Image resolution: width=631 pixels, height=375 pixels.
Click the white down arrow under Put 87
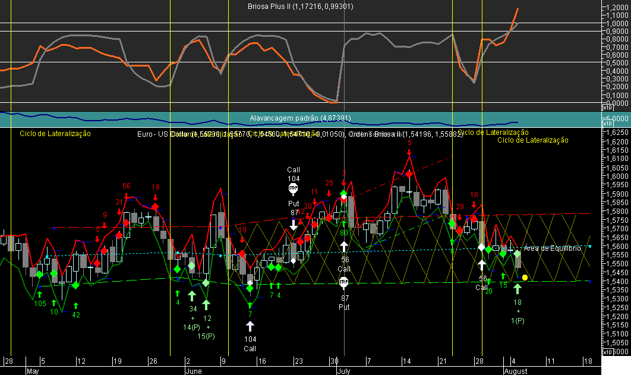294,225
